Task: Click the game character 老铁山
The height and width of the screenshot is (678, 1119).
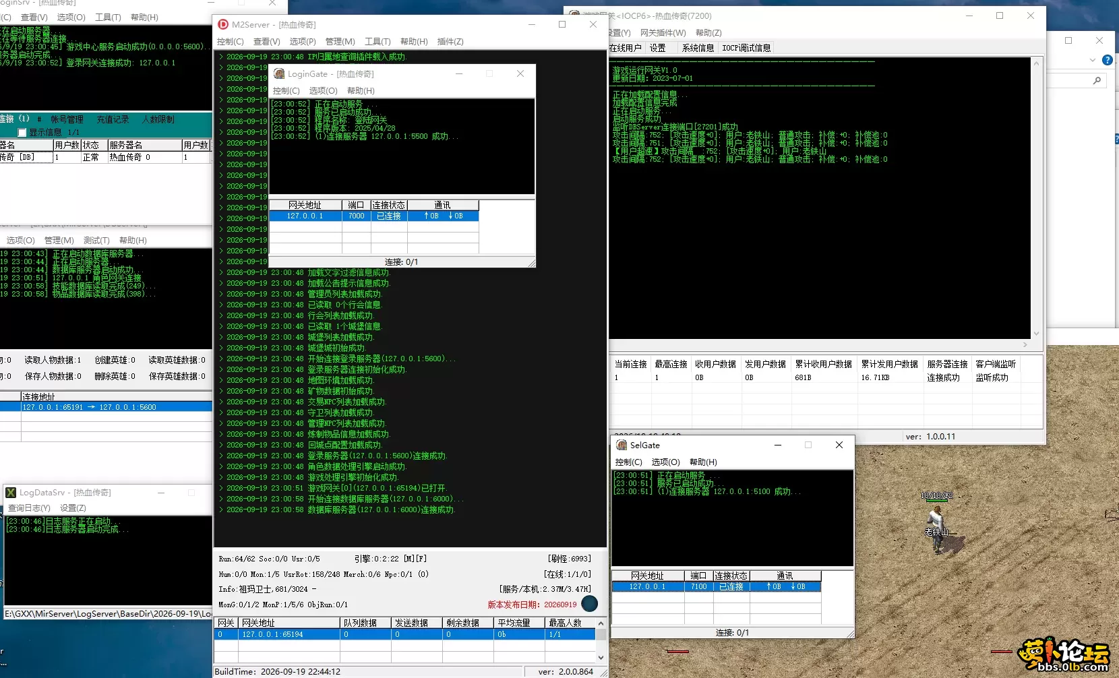Action: coord(936,529)
